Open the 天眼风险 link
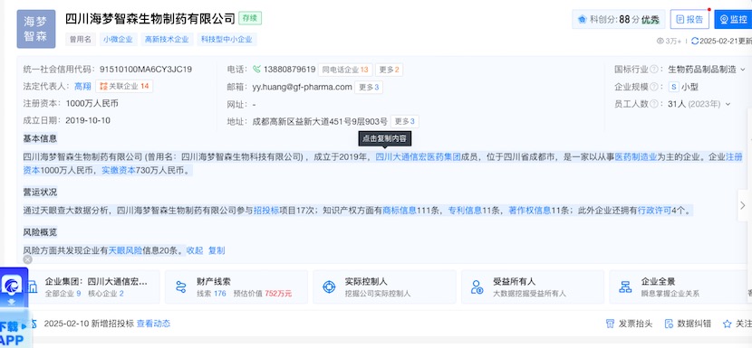The height and width of the screenshot is (348, 752). [126, 250]
